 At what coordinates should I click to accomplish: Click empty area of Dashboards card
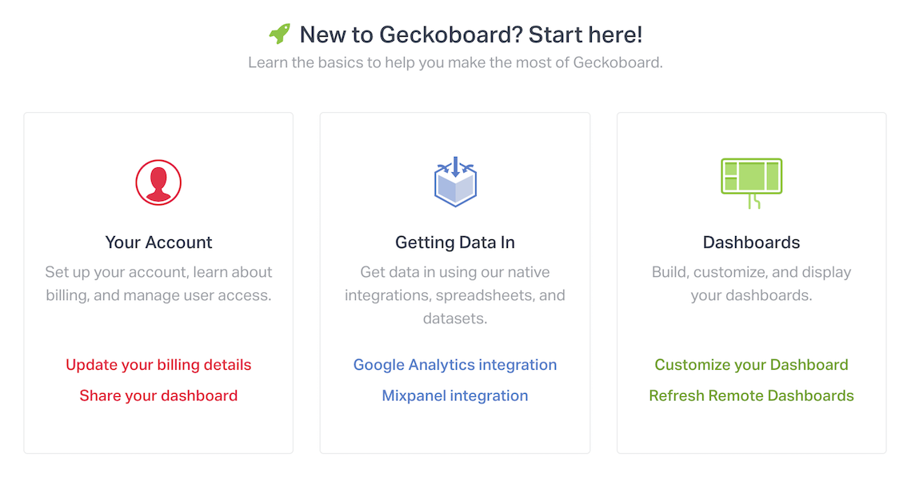(x=752, y=429)
